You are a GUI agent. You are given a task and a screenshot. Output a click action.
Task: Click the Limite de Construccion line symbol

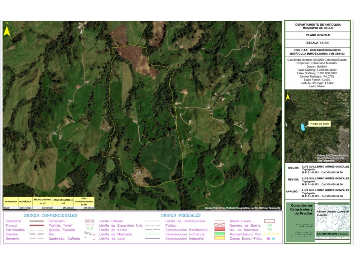click(x=220, y=221)
